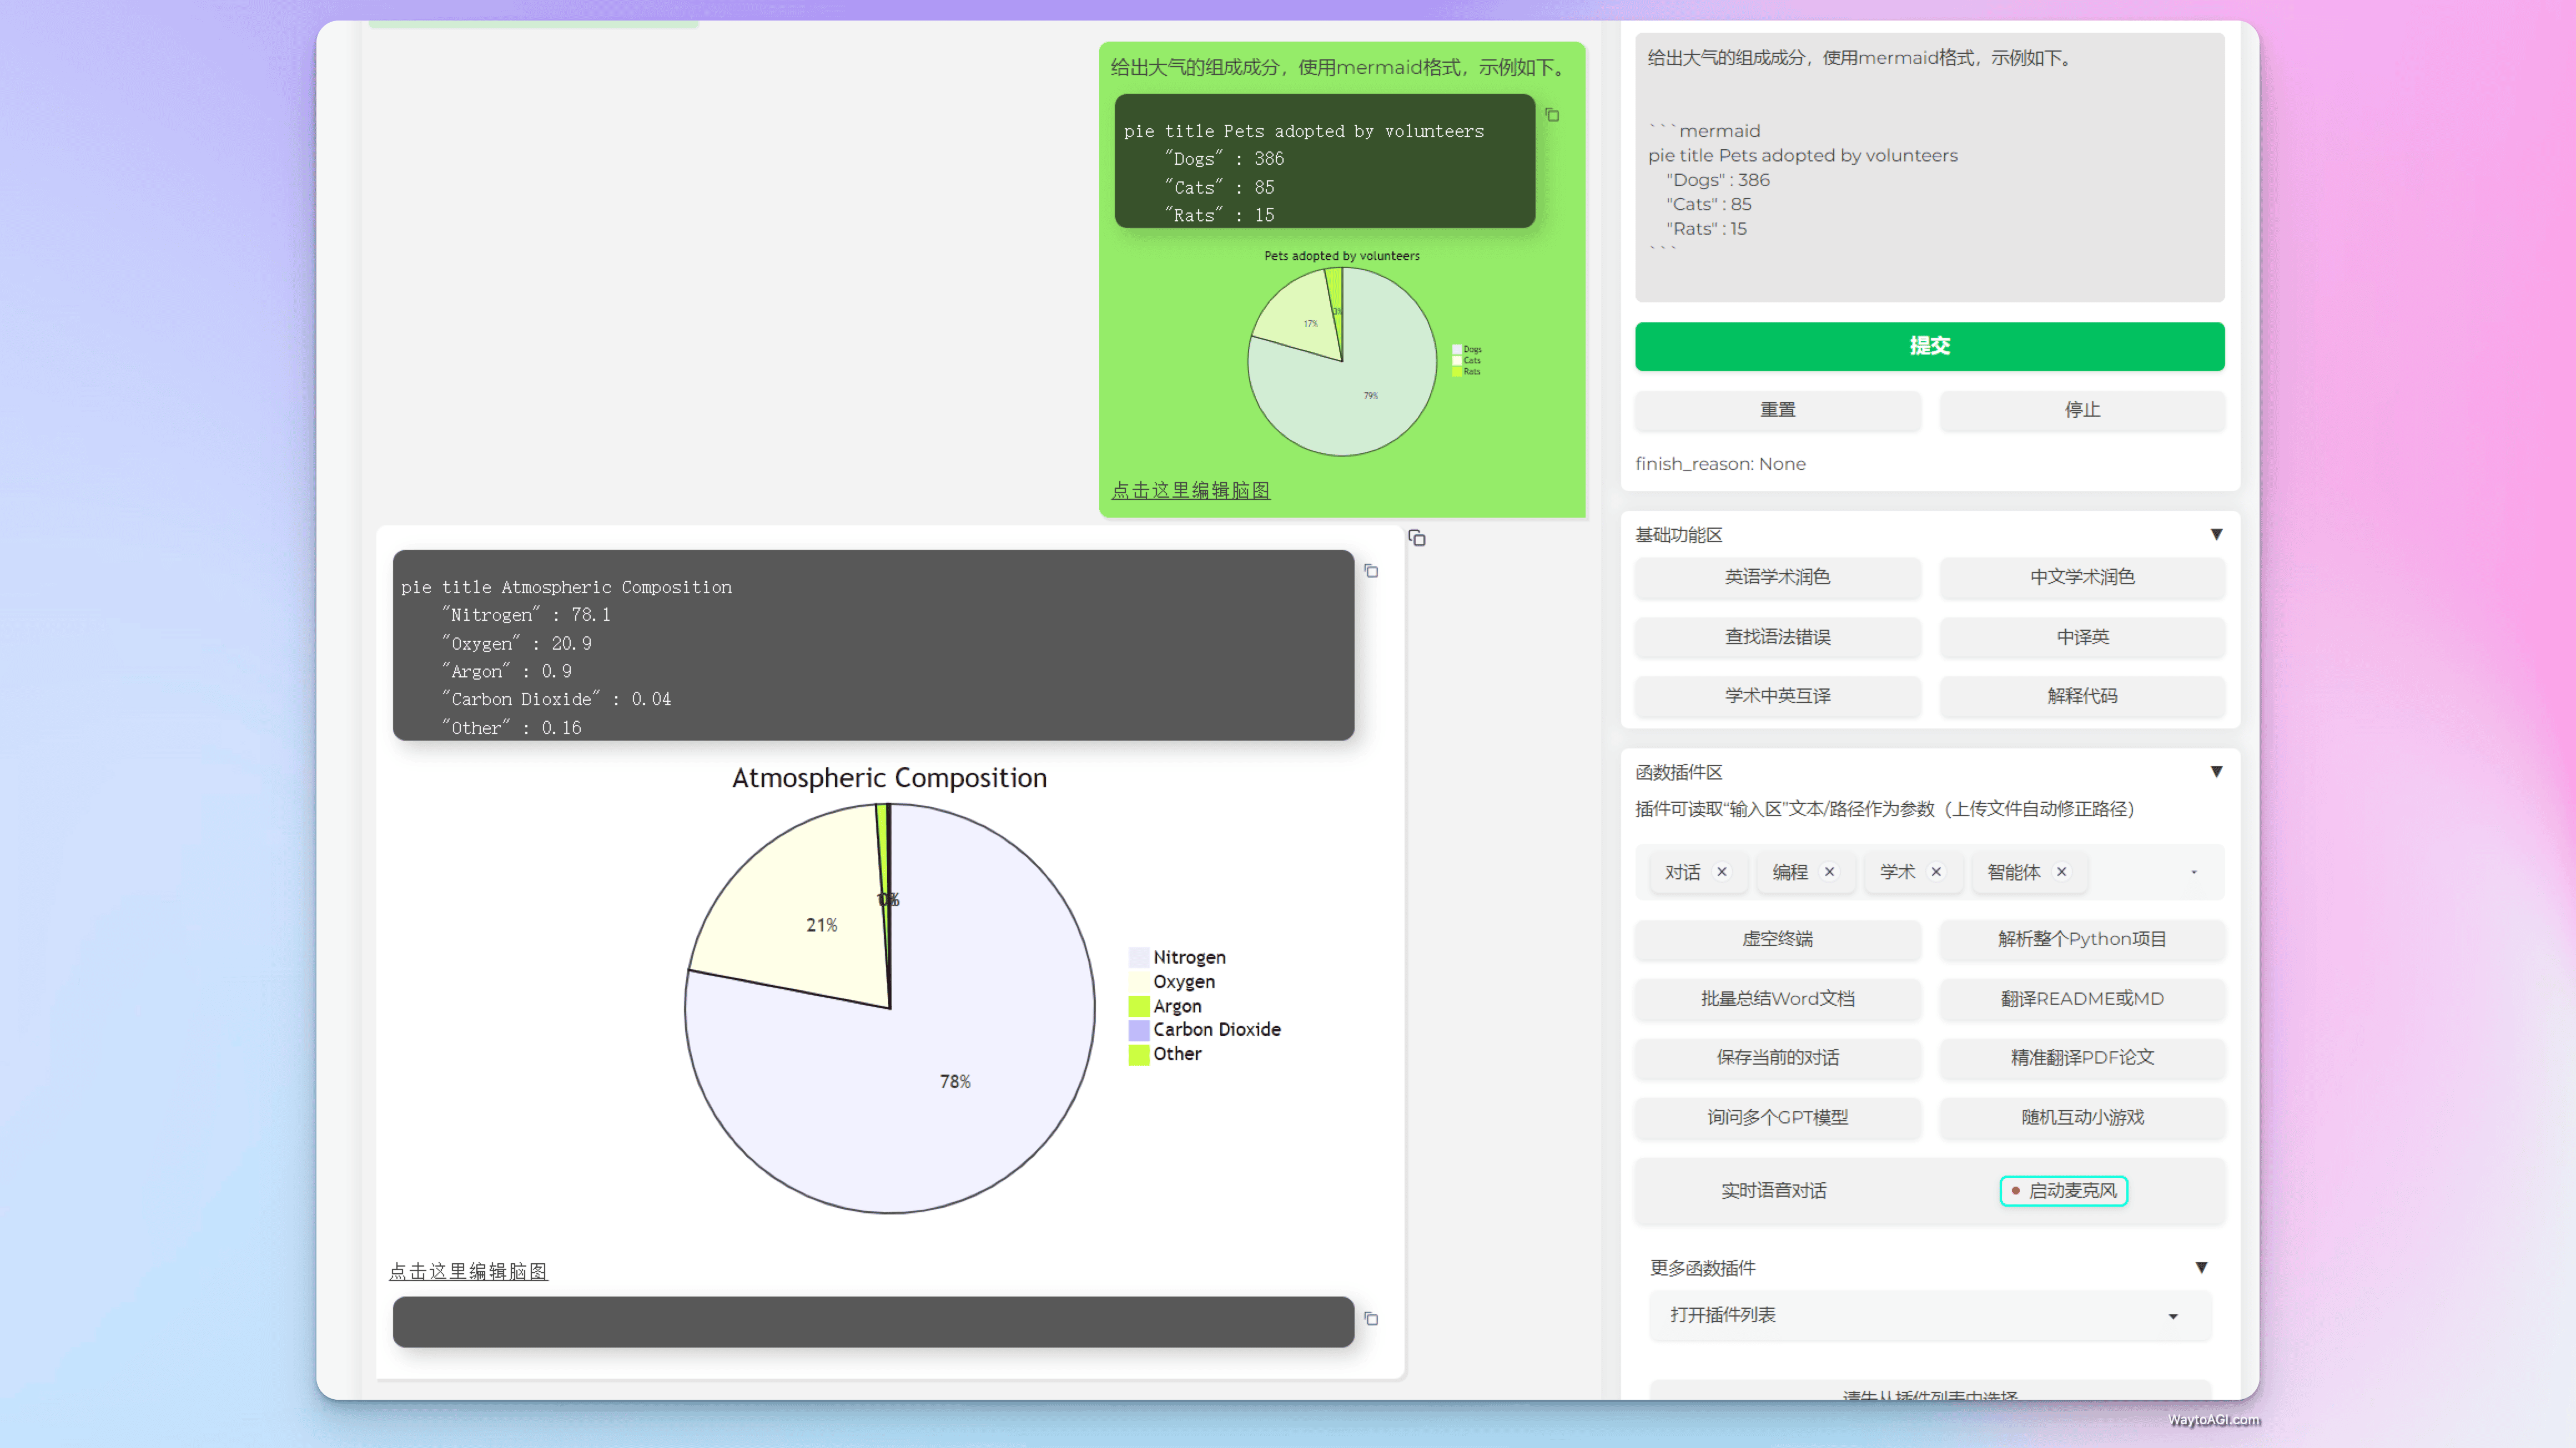
Task: Run 中文学术润色 function
Action: pos(2082,576)
